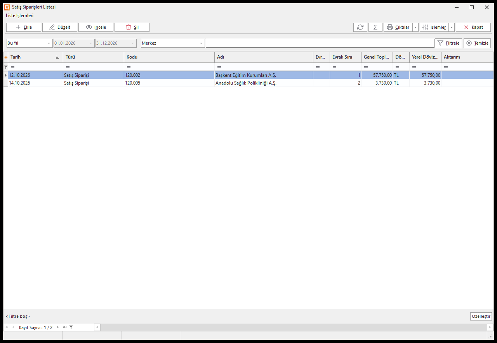Open the Liste İşlemleri menu

coord(20,16)
